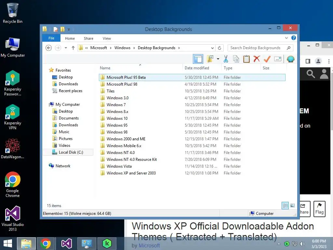Select the Microsoft Plus! 98 folder
333x250 pixels.
[x=192, y=84]
